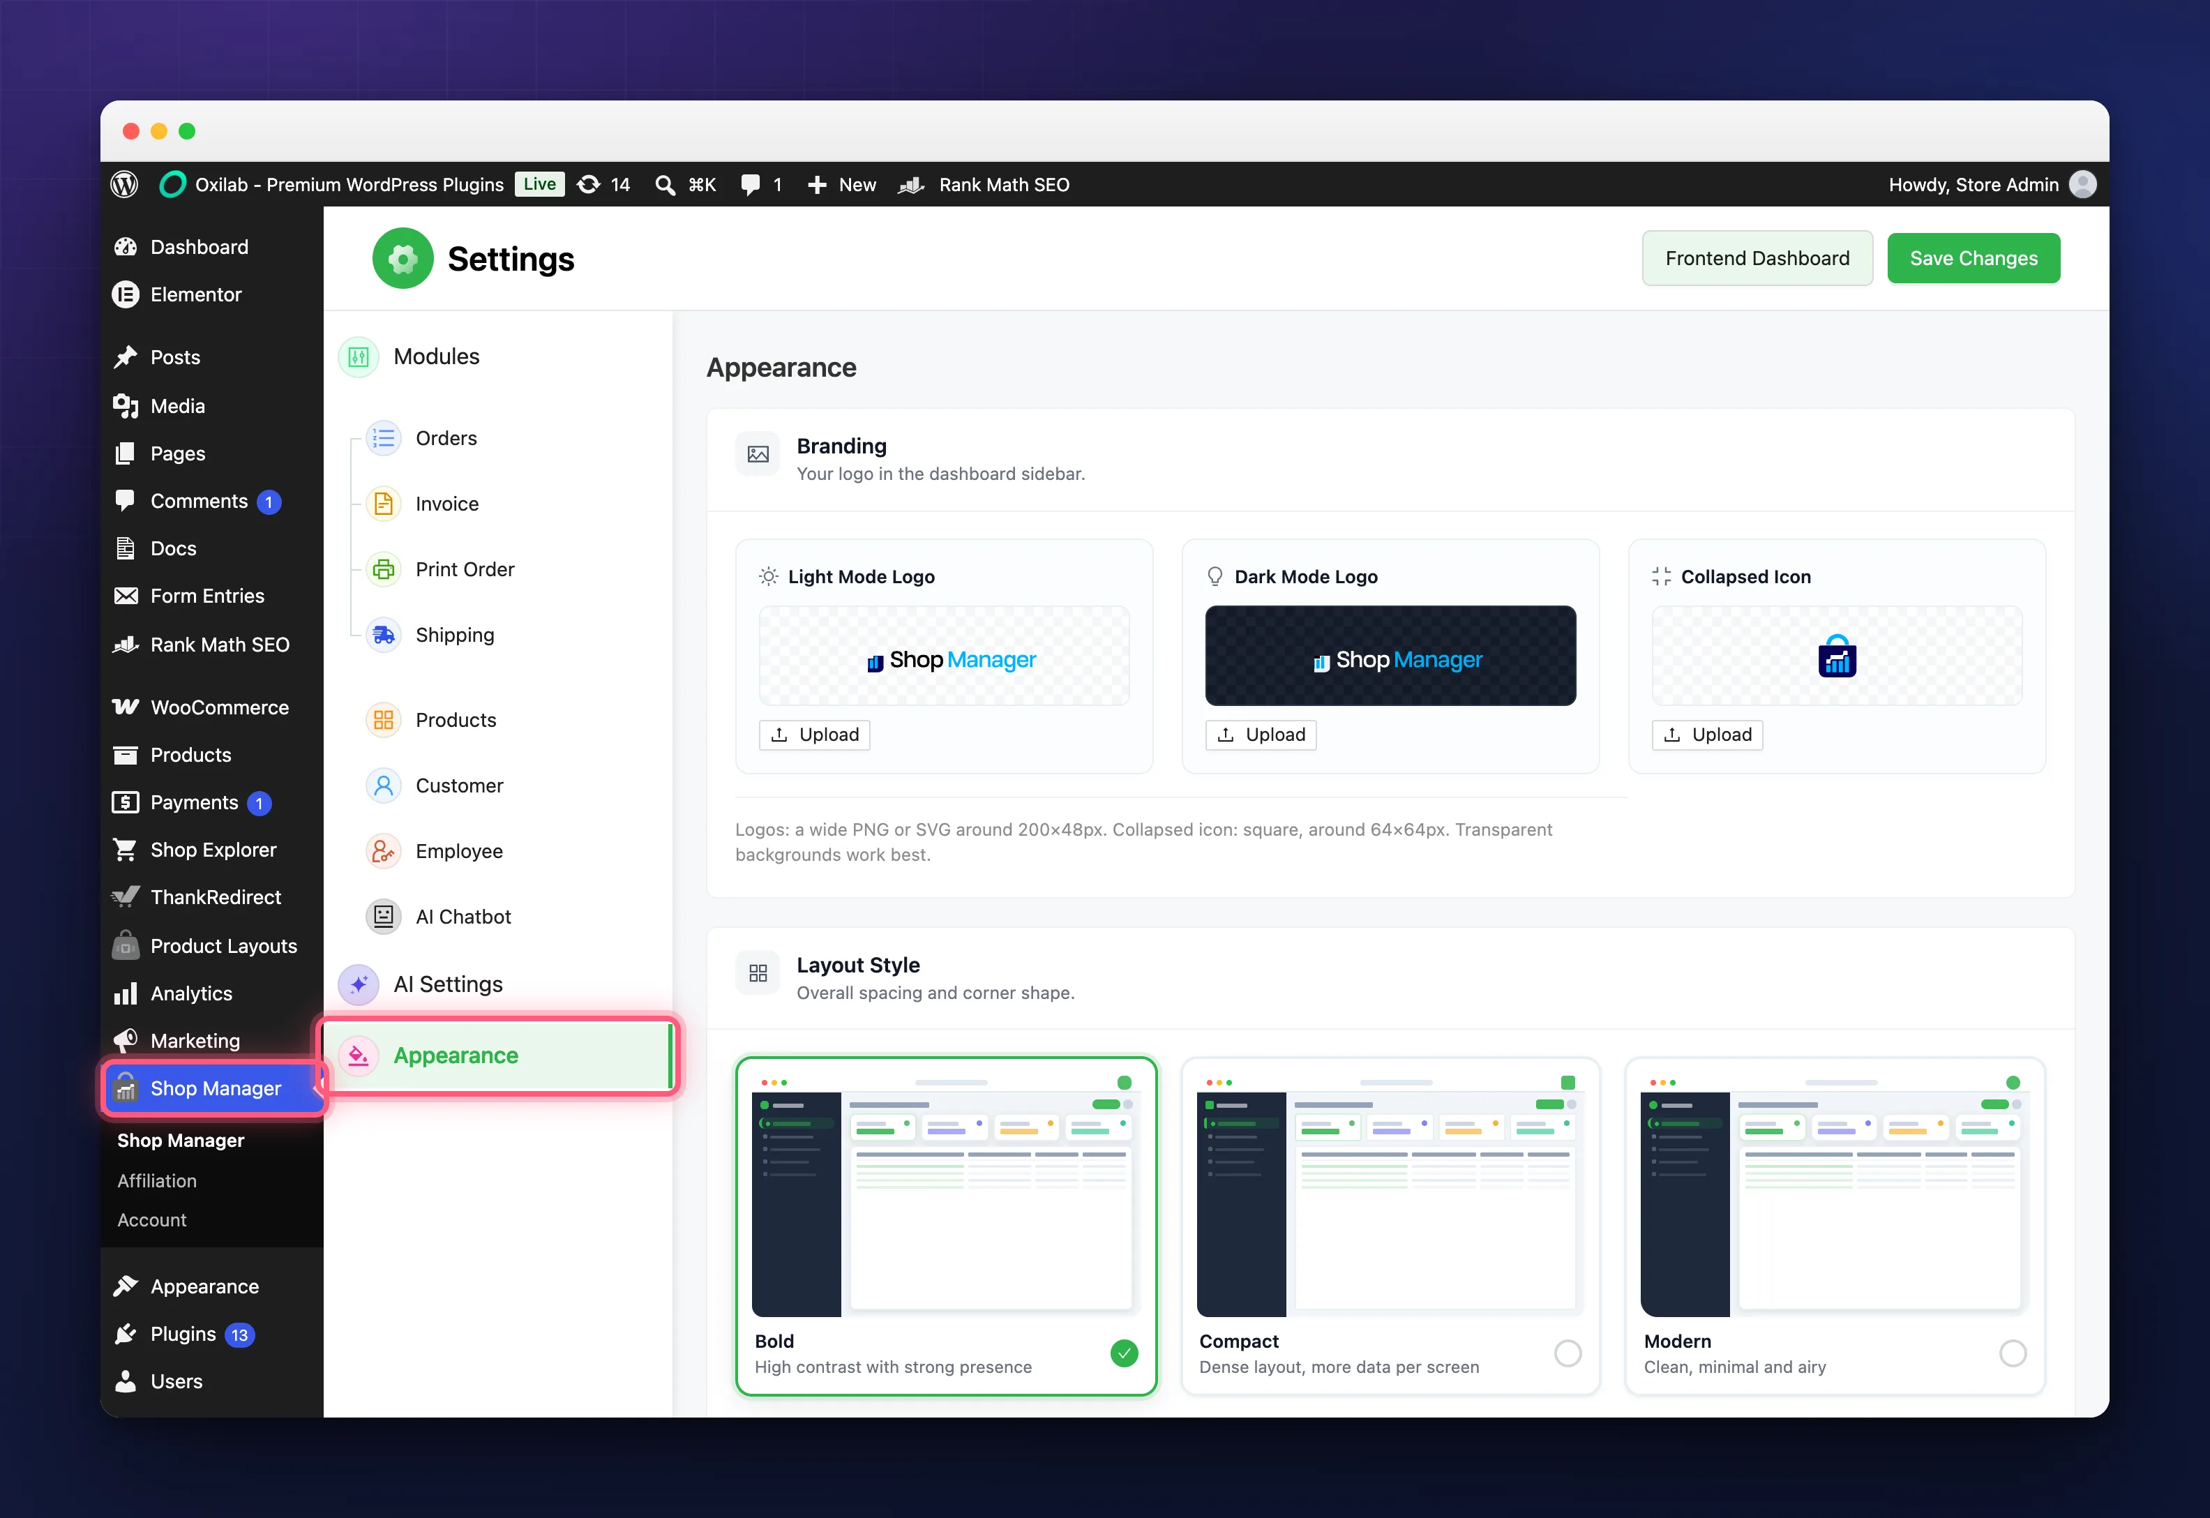Click the WordPress logo icon in admin bar
The width and height of the screenshot is (2210, 1518).
click(125, 185)
